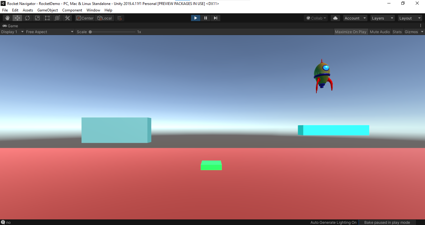Open the Help menu

pos(108,10)
